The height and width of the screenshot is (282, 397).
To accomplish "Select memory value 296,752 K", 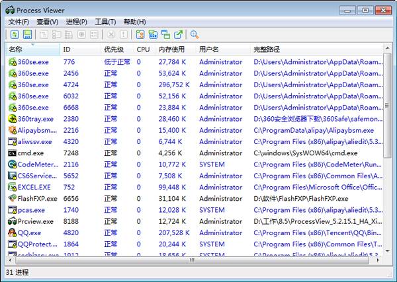I will (x=174, y=85).
